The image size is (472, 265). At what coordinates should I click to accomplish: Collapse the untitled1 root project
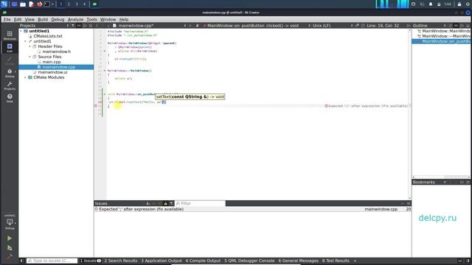click(21, 31)
